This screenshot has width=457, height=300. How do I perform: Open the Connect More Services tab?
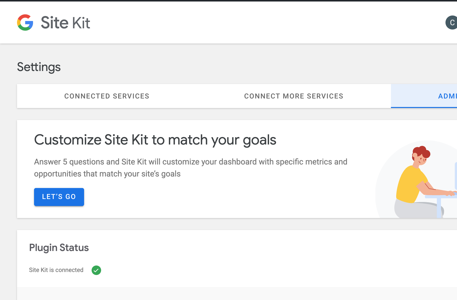pyautogui.click(x=294, y=96)
